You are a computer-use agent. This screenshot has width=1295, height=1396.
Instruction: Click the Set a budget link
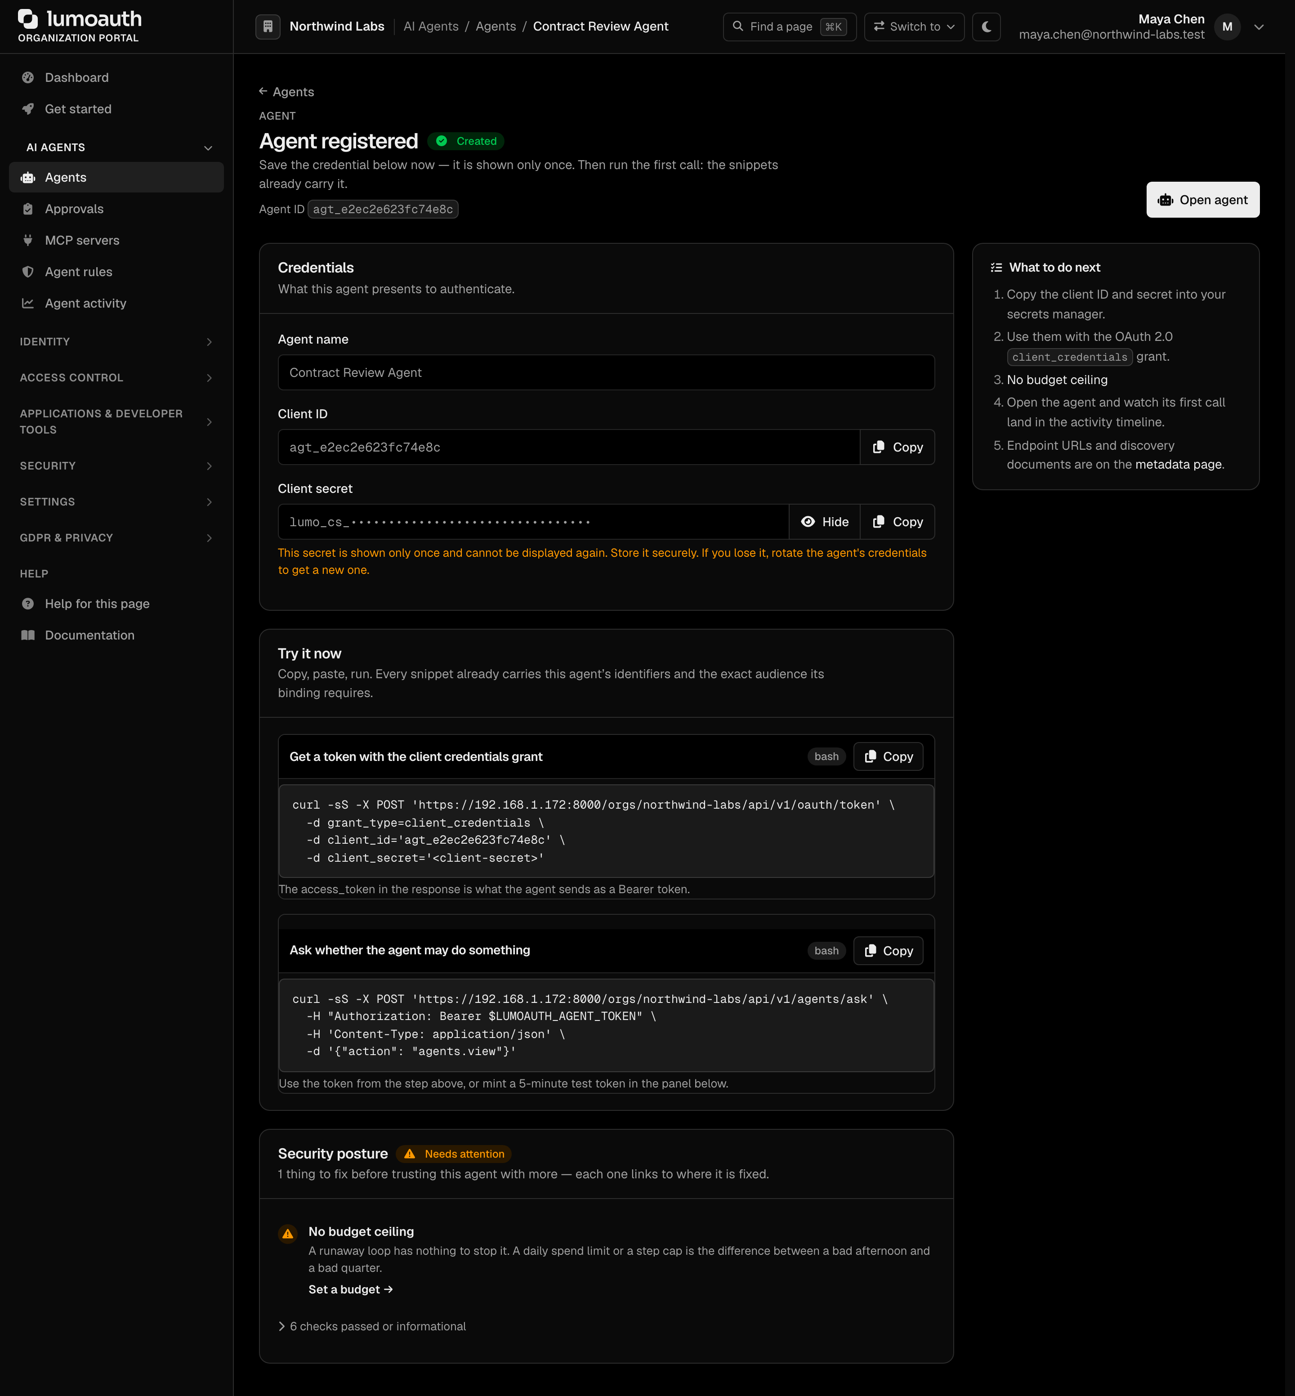pyautogui.click(x=350, y=1289)
